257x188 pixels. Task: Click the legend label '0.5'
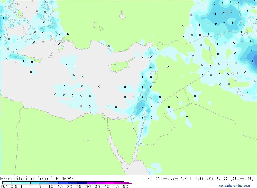coord(14,186)
